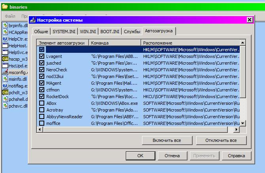Enable the ABox startup checkbox

click(42, 103)
